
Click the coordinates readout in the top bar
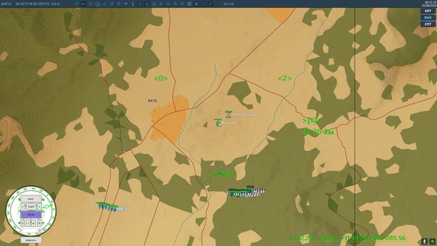click(38, 4)
